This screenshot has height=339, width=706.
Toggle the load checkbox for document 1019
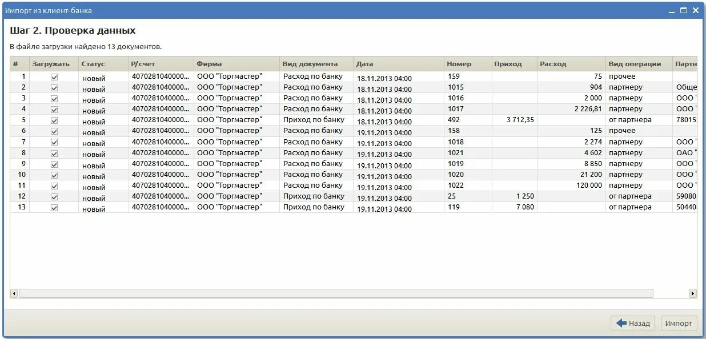click(x=54, y=164)
